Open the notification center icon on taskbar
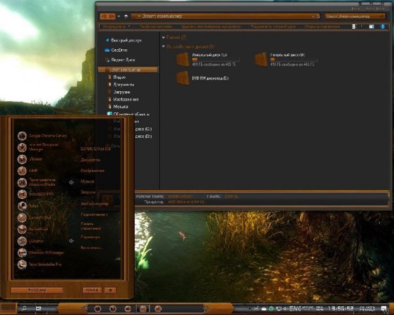The image size is (394, 315). (x=384, y=308)
